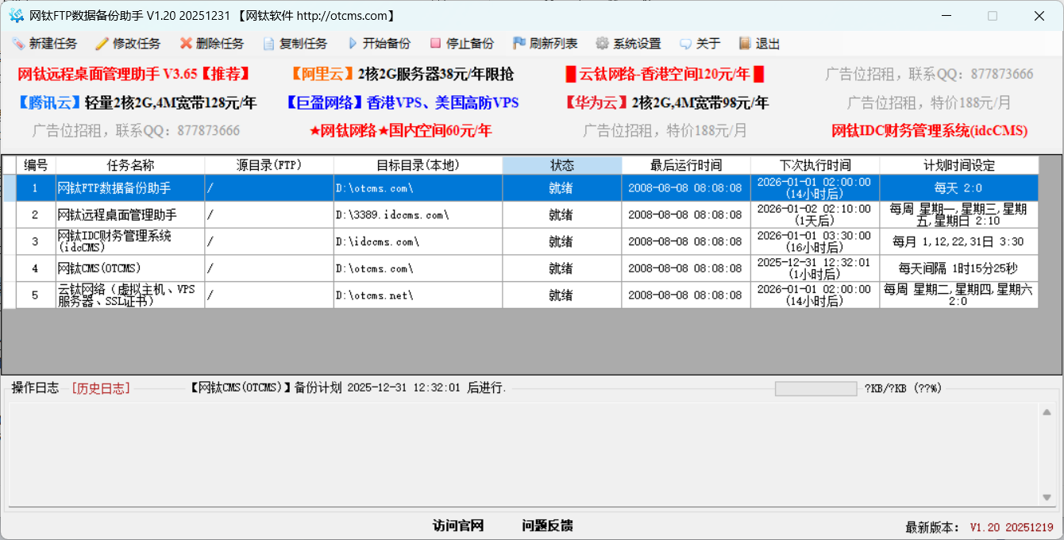Exit the app via the 退出 icon
Viewport: 1064px width, 540px height.
pyautogui.click(x=744, y=44)
